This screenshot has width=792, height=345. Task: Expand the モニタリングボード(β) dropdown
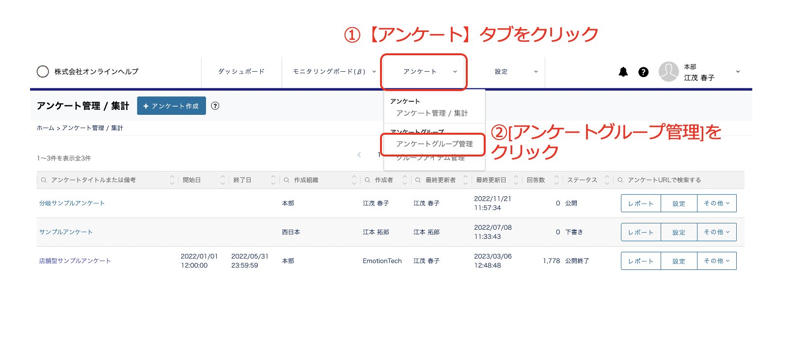374,72
